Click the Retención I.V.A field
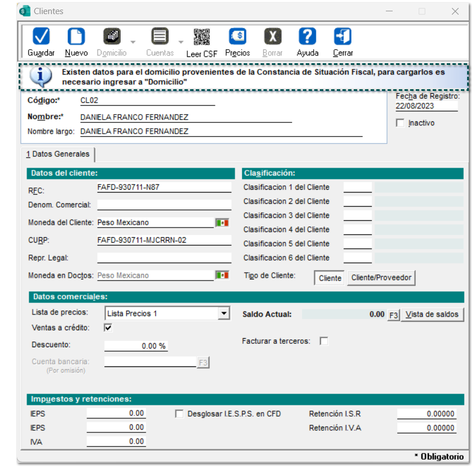The image size is (475, 468). 426,428
